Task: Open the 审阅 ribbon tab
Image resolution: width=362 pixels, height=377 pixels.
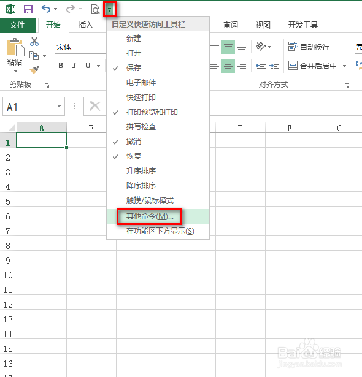Action: (x=231, y=25)
